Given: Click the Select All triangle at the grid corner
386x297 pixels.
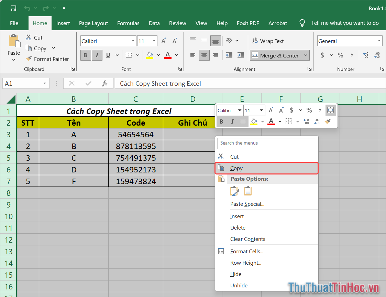Looking at the screenshot, I should [x=11, y=99].
